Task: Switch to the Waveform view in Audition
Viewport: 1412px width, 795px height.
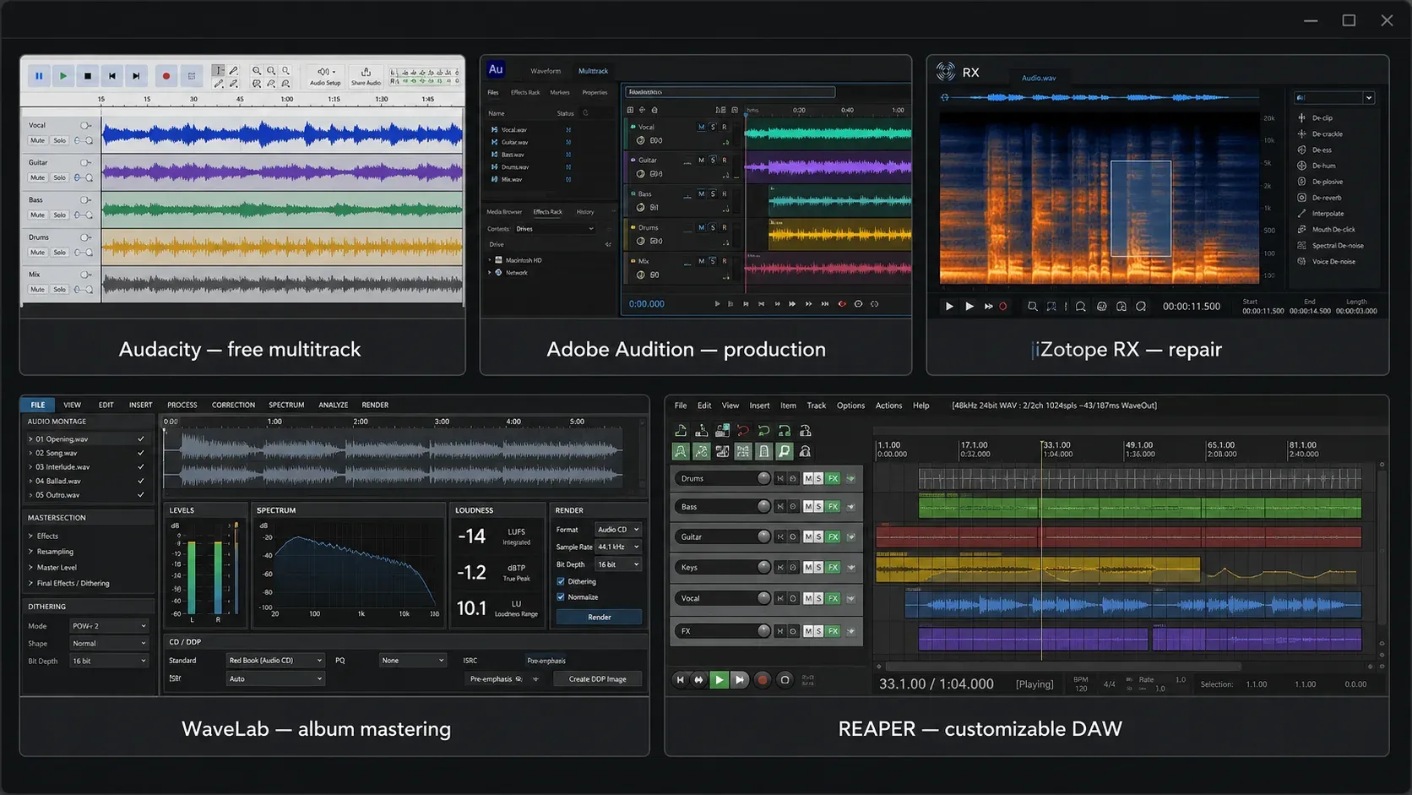Action: tap(546, 71)
